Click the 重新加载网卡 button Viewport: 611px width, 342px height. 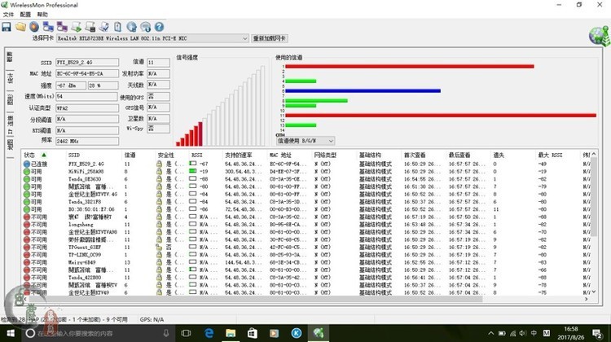270,38
